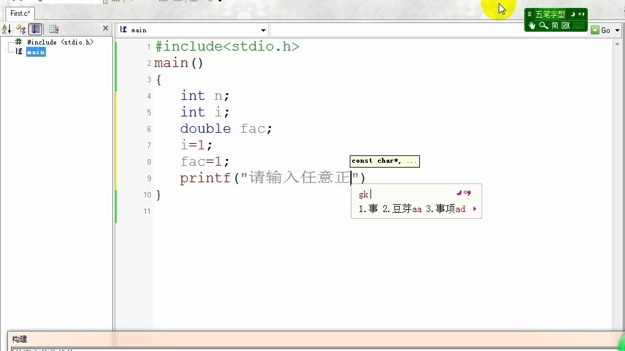Click the function icon beside main in tree
This screenshot has height=351, width=625.
click(x=19, y=51)
